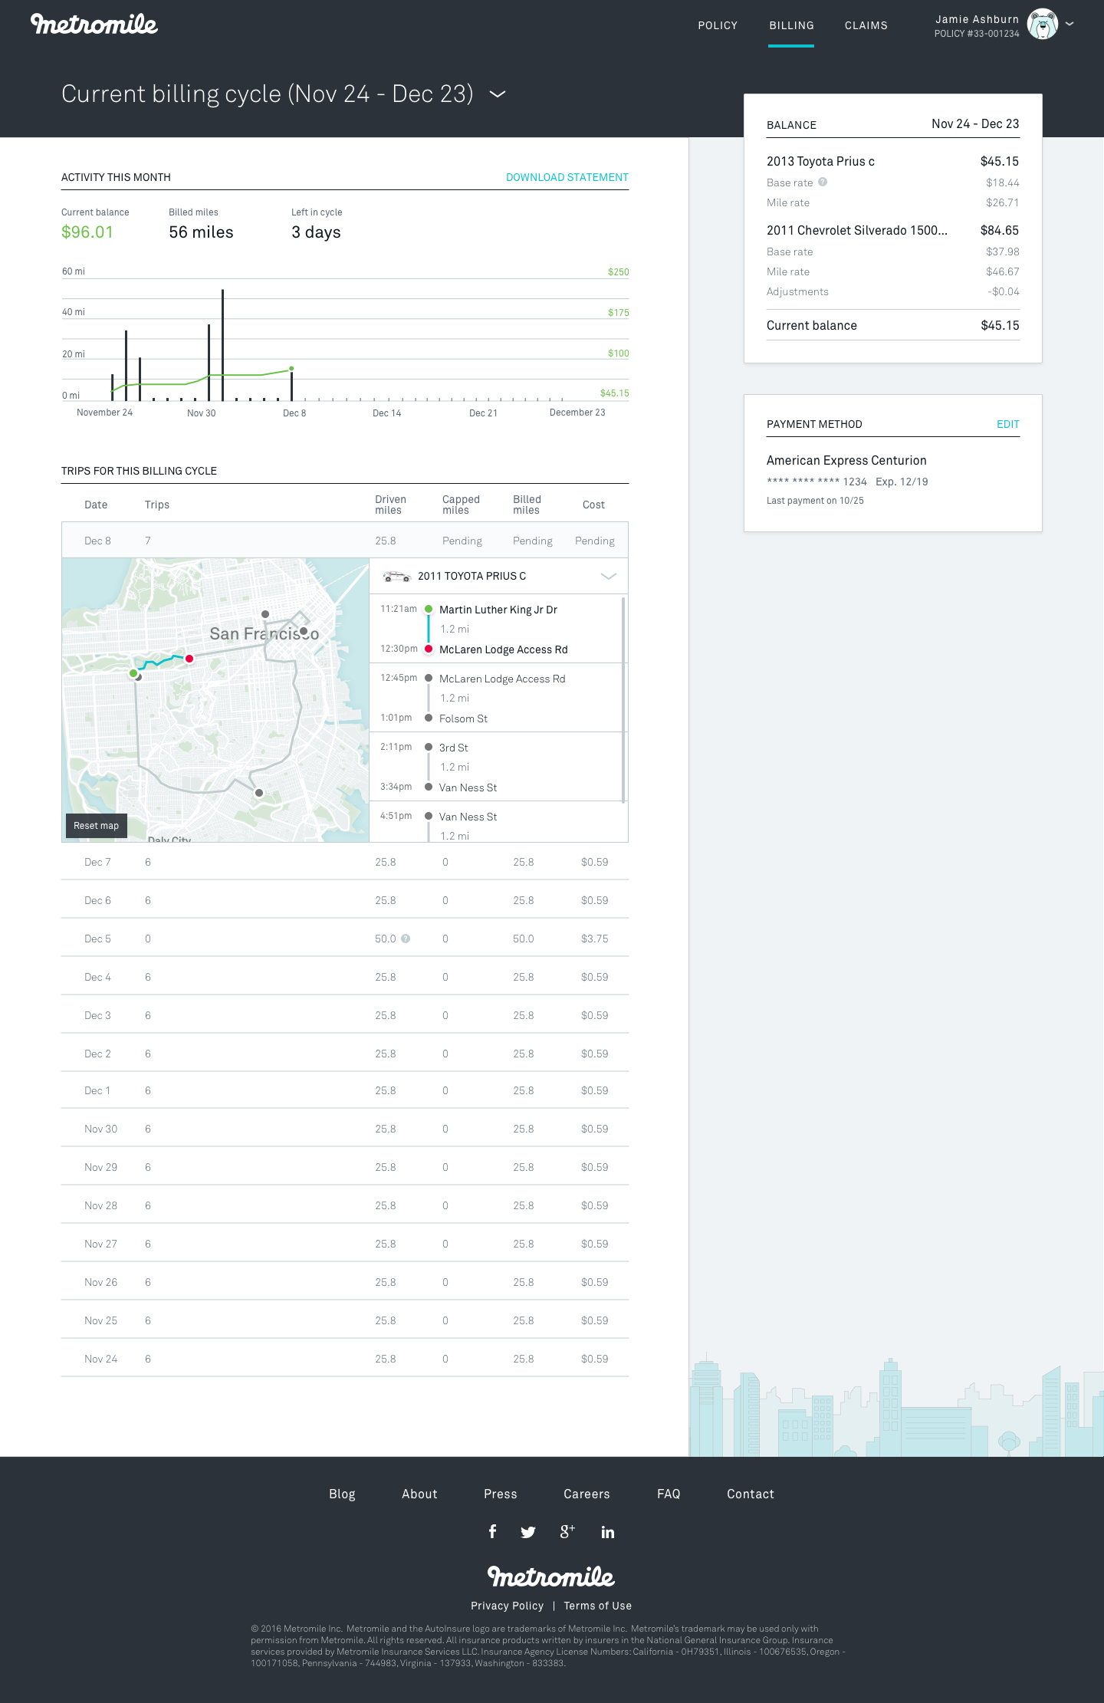Image resolution: width=1104 pixels, height=1703 pixels.
Task: Expand the Dec 7 trips row
Action: click(x=345, y=862)
